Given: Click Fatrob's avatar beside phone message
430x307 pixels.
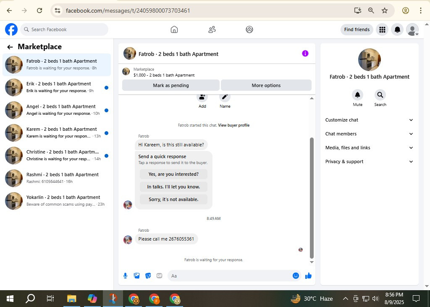Looking at the screenshot, I should (x=128, y=240).
